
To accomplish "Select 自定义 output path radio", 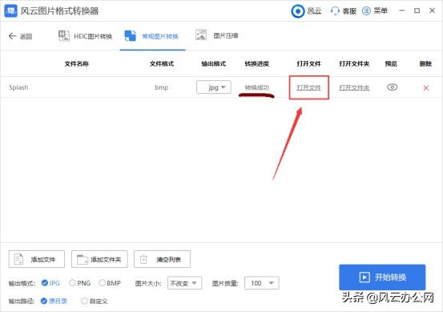I will click(x=84, y=301).
